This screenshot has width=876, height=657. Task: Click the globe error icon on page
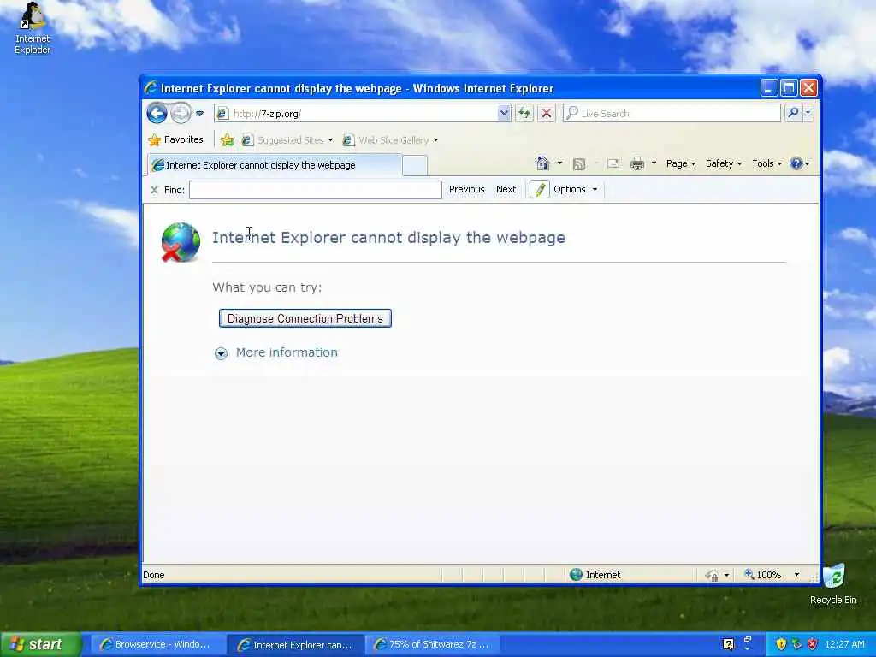181,242
